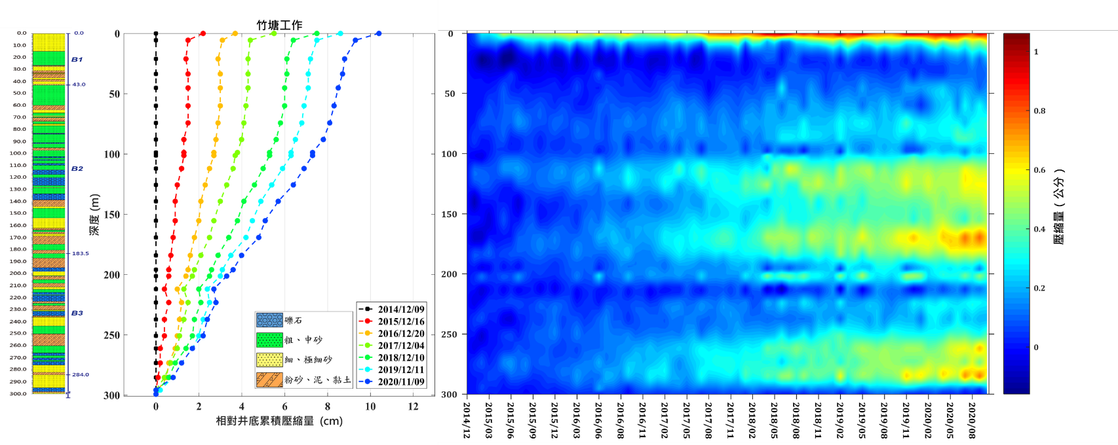Viewport: 1118px width, 445px height.
Task: Toggle the 2017/12/04 series legend entry
Action: (400, 346)
